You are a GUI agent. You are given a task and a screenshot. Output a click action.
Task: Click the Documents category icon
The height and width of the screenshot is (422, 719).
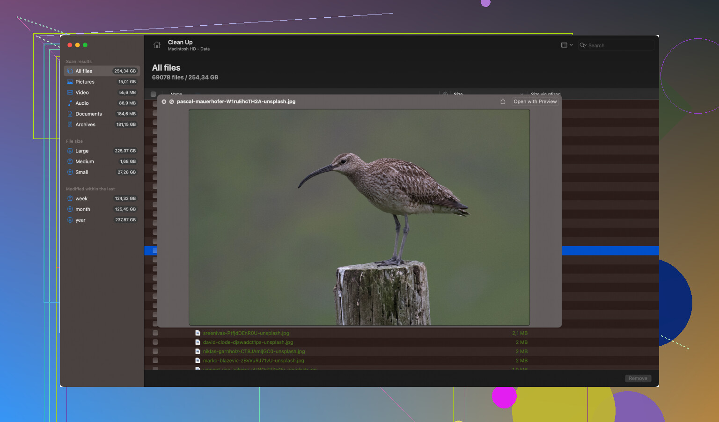pos(70,114)
